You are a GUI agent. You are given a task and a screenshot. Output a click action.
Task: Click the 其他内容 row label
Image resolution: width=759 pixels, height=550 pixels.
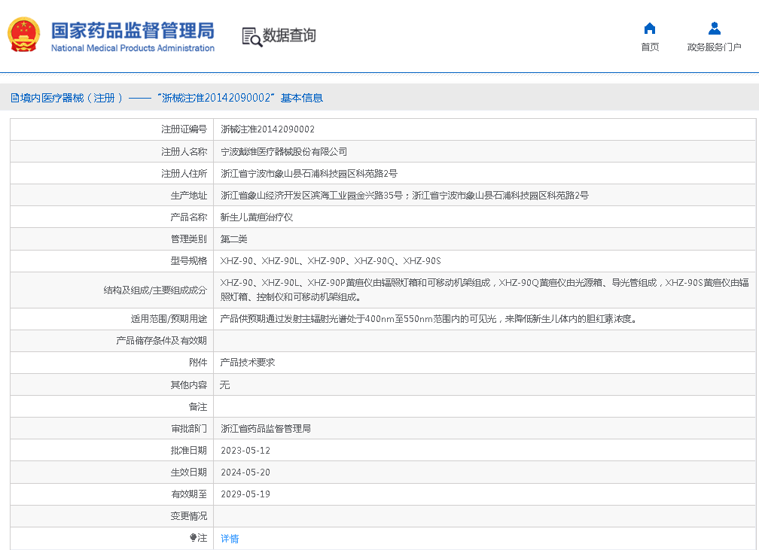[x=189, y=385]
